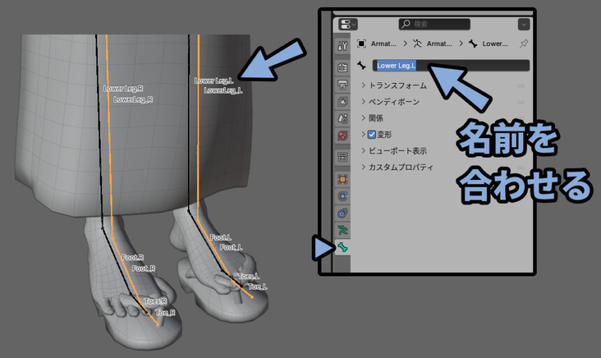The height and width of the screenshot is (358, 601).
Task: Open the World properties tab
Action: pos(342,135)
